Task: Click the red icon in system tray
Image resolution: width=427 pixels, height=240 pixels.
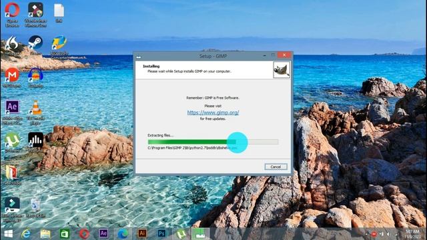Action: click(374, 234)
